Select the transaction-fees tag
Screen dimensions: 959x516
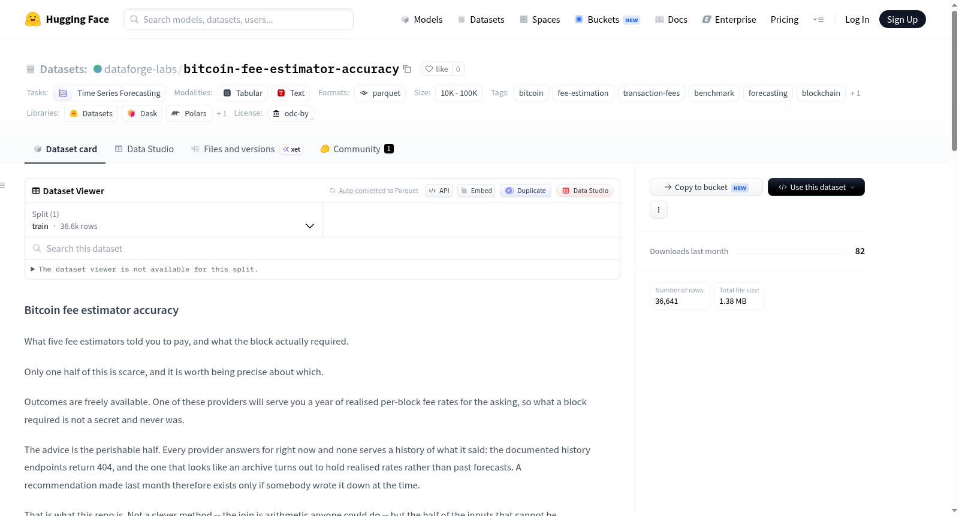coord(652,93)
